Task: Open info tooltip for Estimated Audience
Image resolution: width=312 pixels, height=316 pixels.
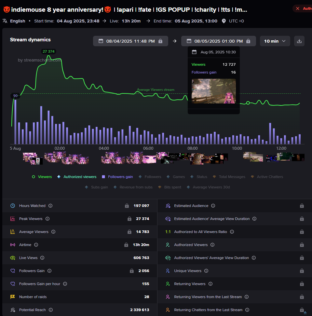Action: tap(213, 206)
